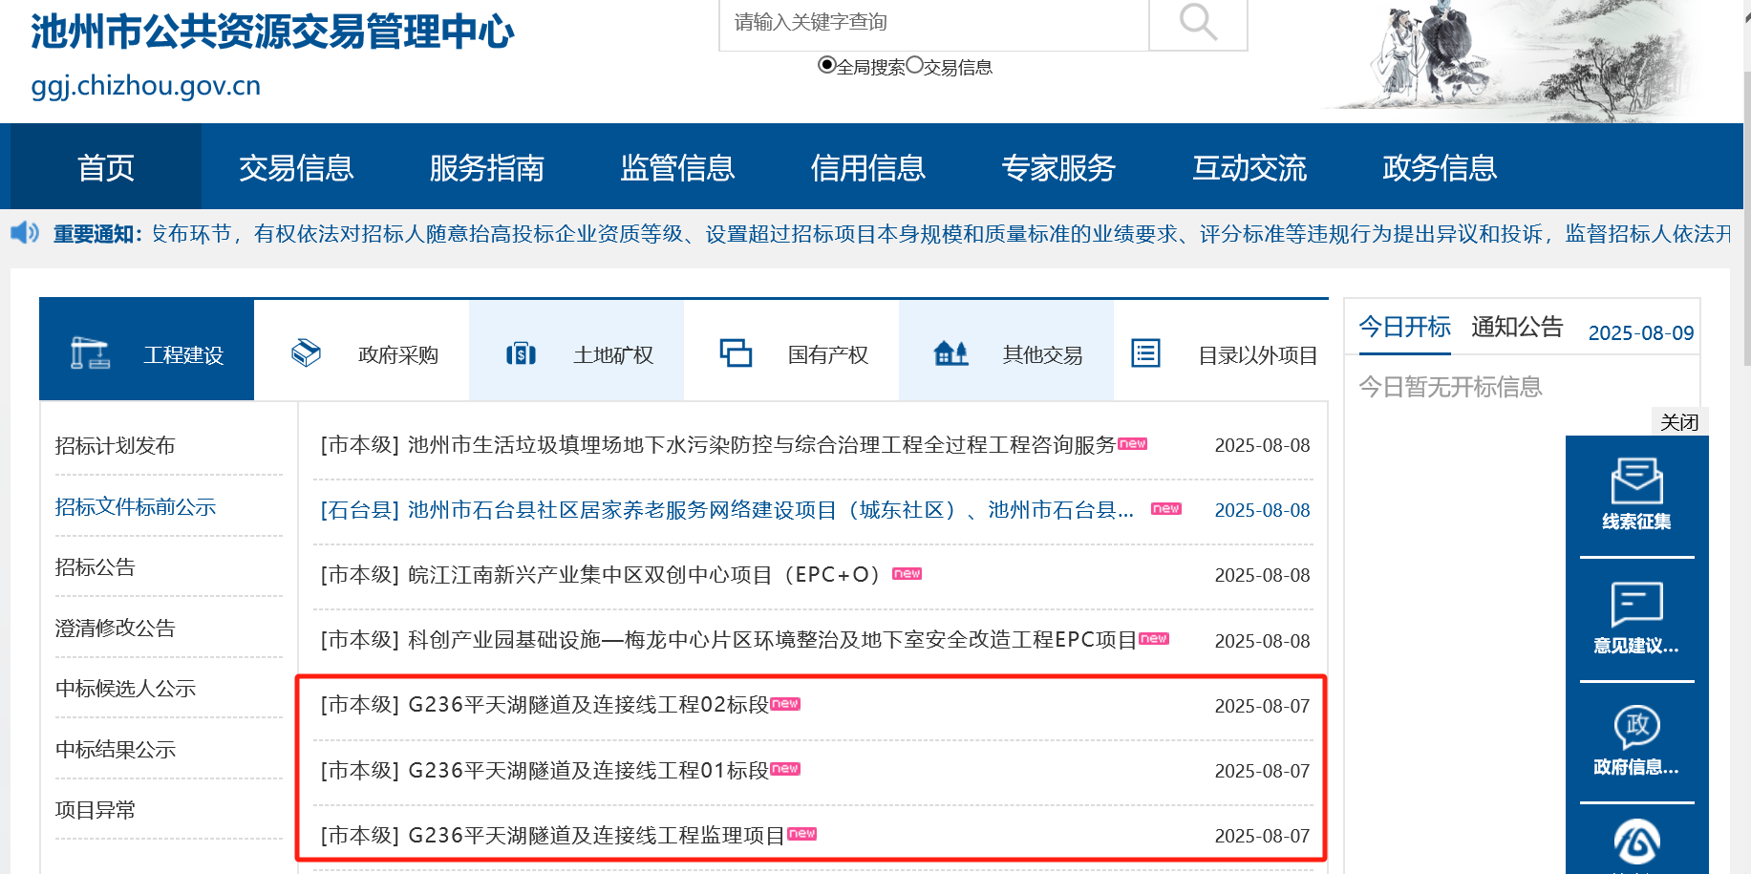Select the 目录以外项目 category tab
This screenshot has width=1751, height=874.
pos(1221,350)
